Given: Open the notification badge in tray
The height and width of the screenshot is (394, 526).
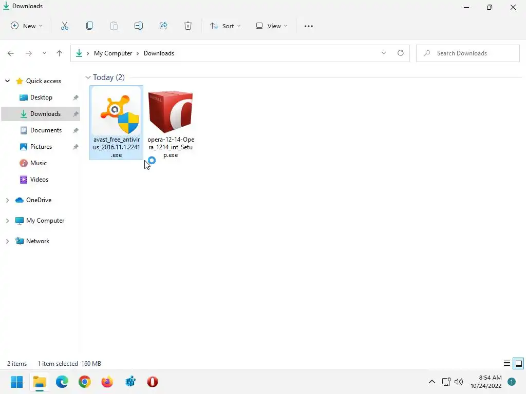Looking at the screenshot, I should (x=511, y=382).
